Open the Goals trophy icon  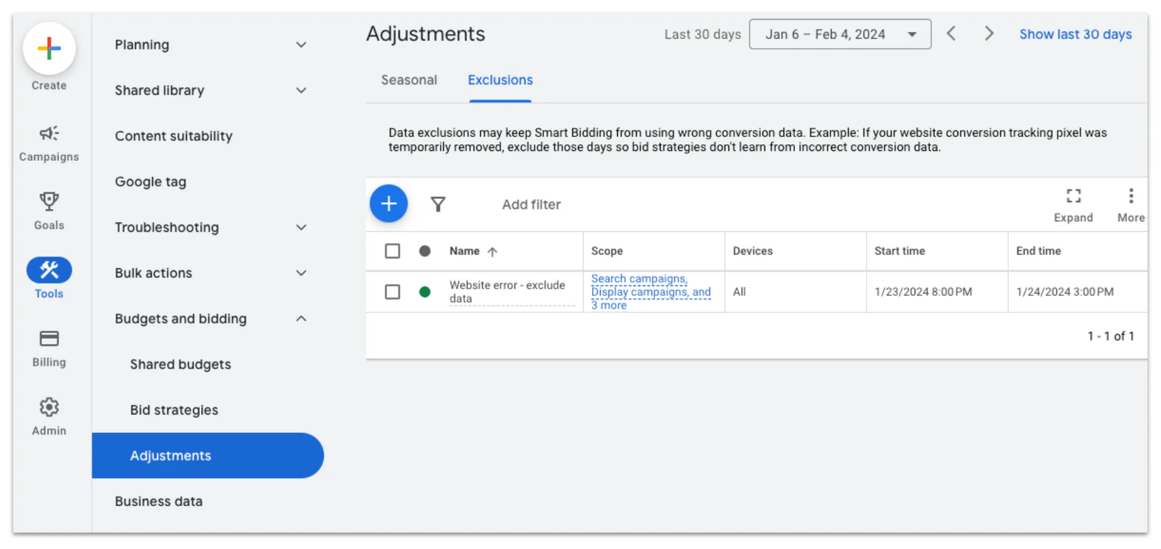[49, 201]
